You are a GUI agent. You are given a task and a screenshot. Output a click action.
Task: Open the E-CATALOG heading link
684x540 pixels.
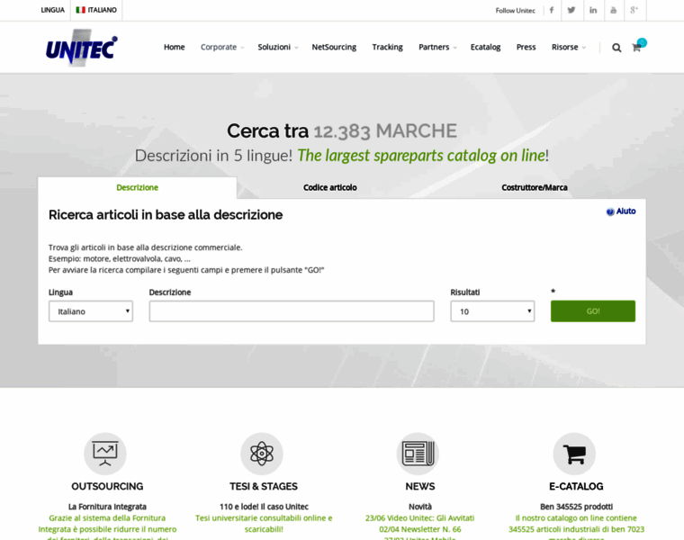click(576, 486)
